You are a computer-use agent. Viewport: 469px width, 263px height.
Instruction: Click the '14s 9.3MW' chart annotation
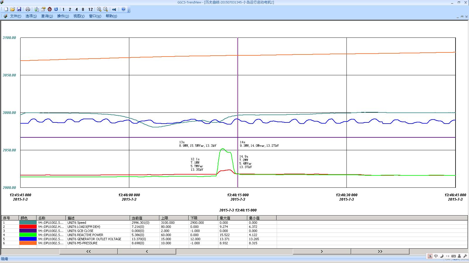tap(259, 144)
